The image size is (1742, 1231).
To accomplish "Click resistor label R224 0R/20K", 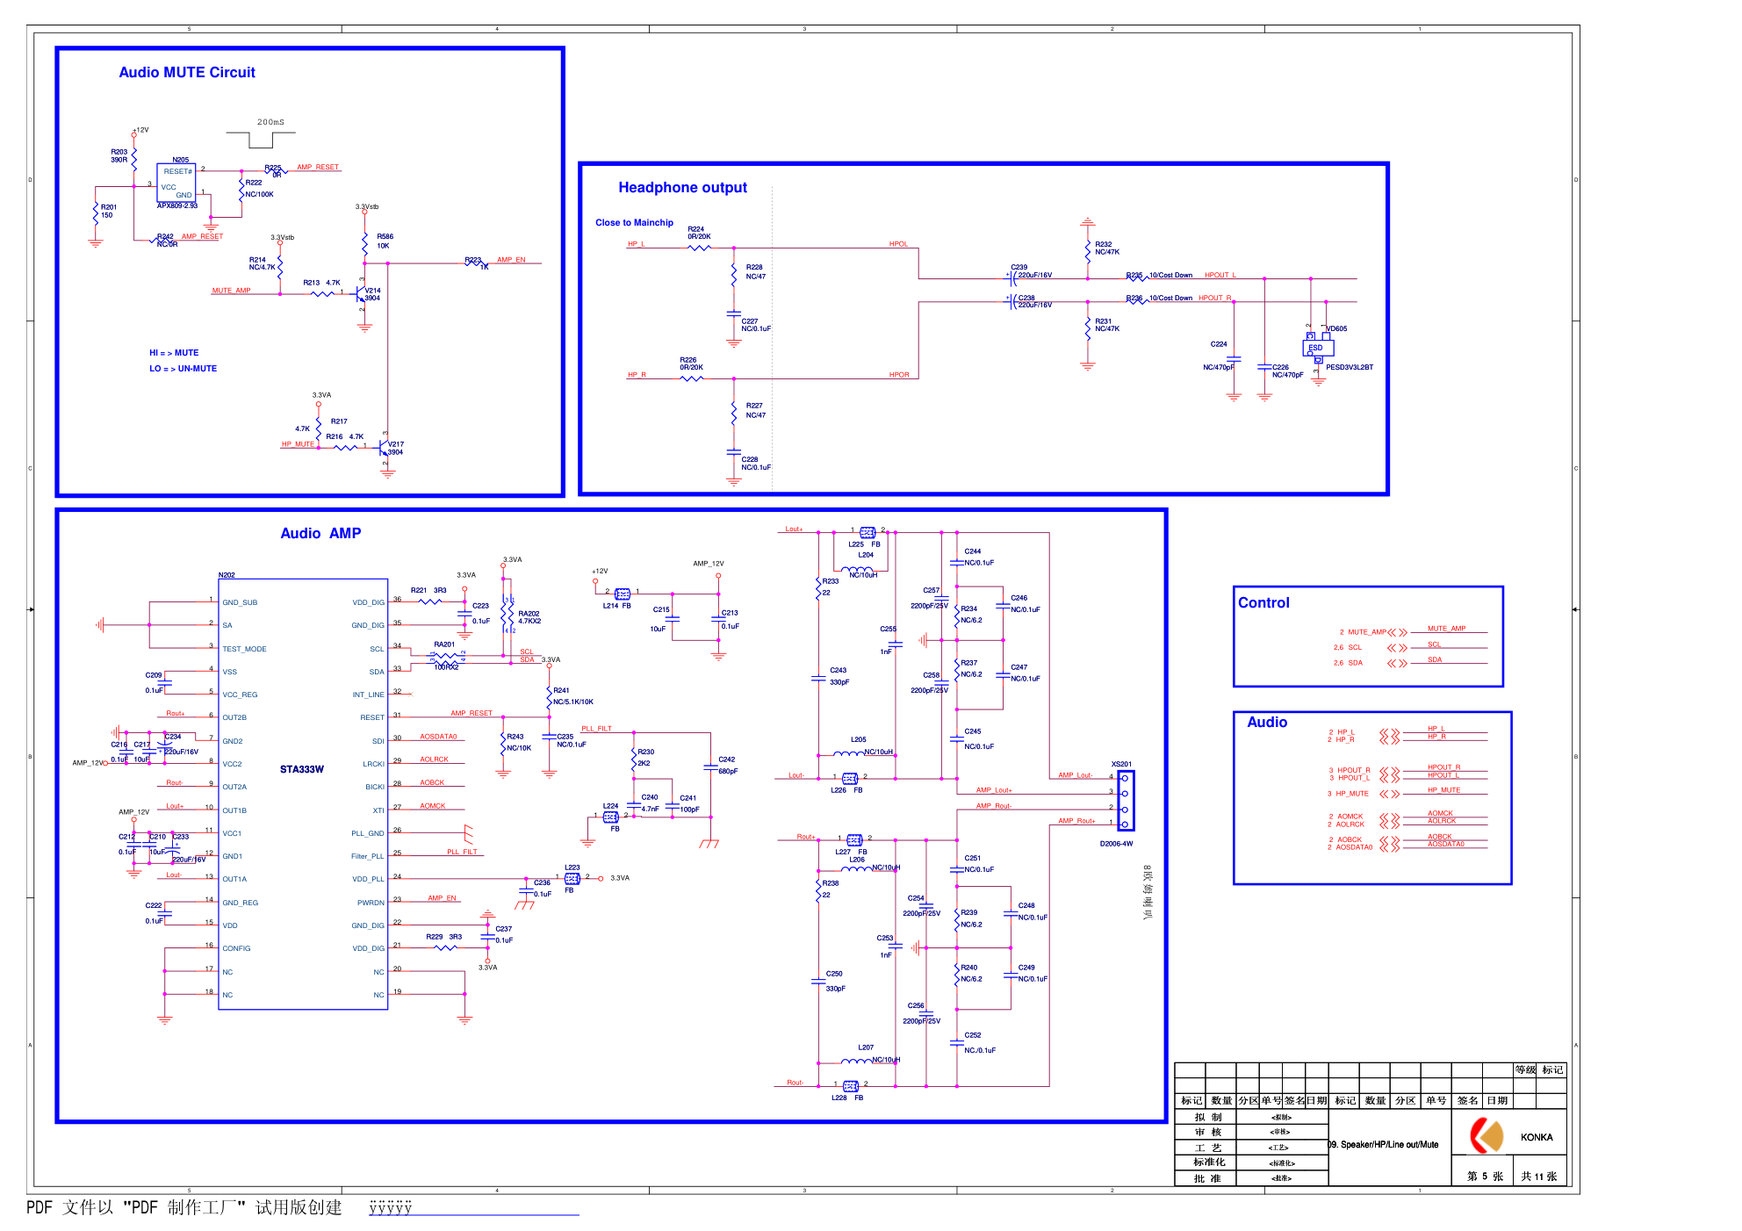I will coord(699,233).
